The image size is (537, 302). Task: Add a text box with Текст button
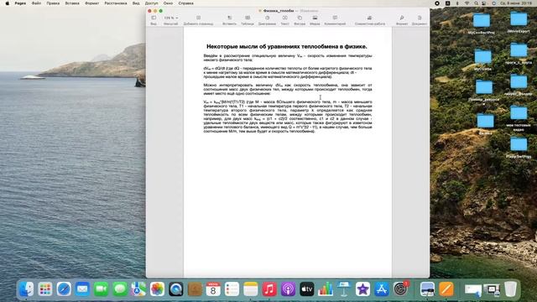click(285, 20)
